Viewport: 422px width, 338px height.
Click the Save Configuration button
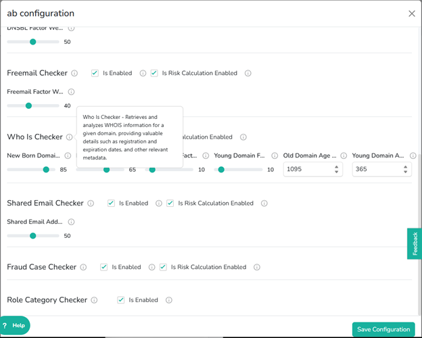(x=383, y=329)
